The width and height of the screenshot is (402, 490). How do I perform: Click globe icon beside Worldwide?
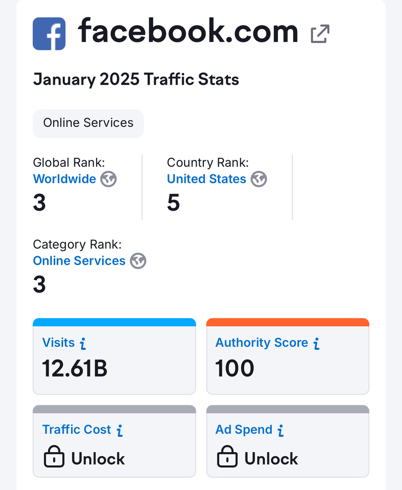tap(109, 179)
